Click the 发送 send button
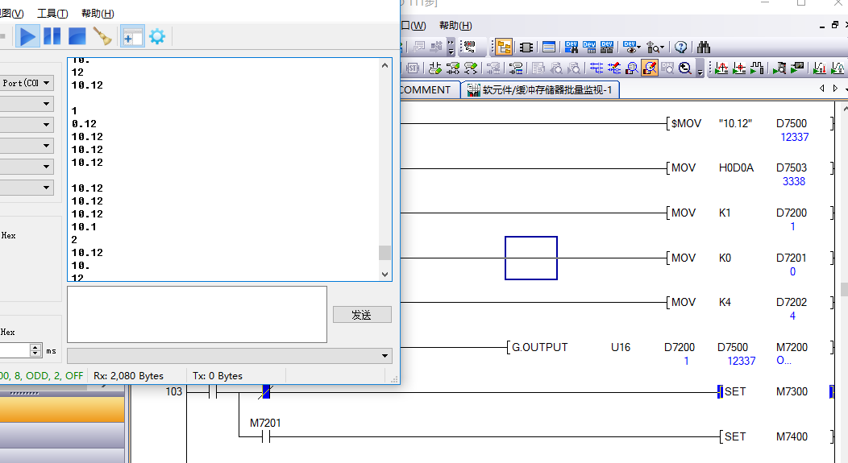Viewport: 848px width, 463px height. [x=362, y=315]
